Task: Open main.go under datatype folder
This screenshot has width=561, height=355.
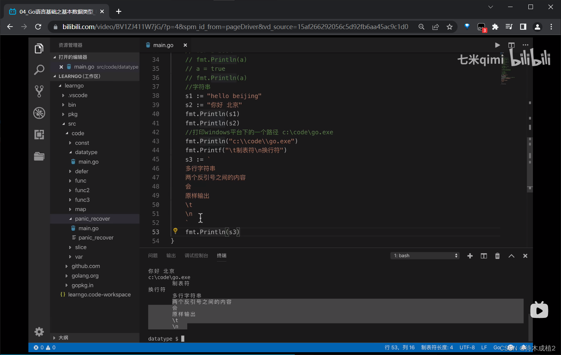Action: [88, 162]
